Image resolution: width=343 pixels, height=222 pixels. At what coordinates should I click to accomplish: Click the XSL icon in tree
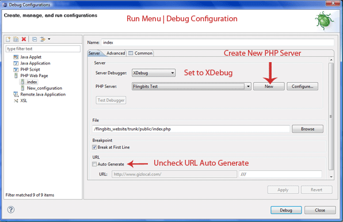click(x=16, y=101)
